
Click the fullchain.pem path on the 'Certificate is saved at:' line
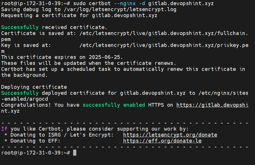tap(164, 33)
